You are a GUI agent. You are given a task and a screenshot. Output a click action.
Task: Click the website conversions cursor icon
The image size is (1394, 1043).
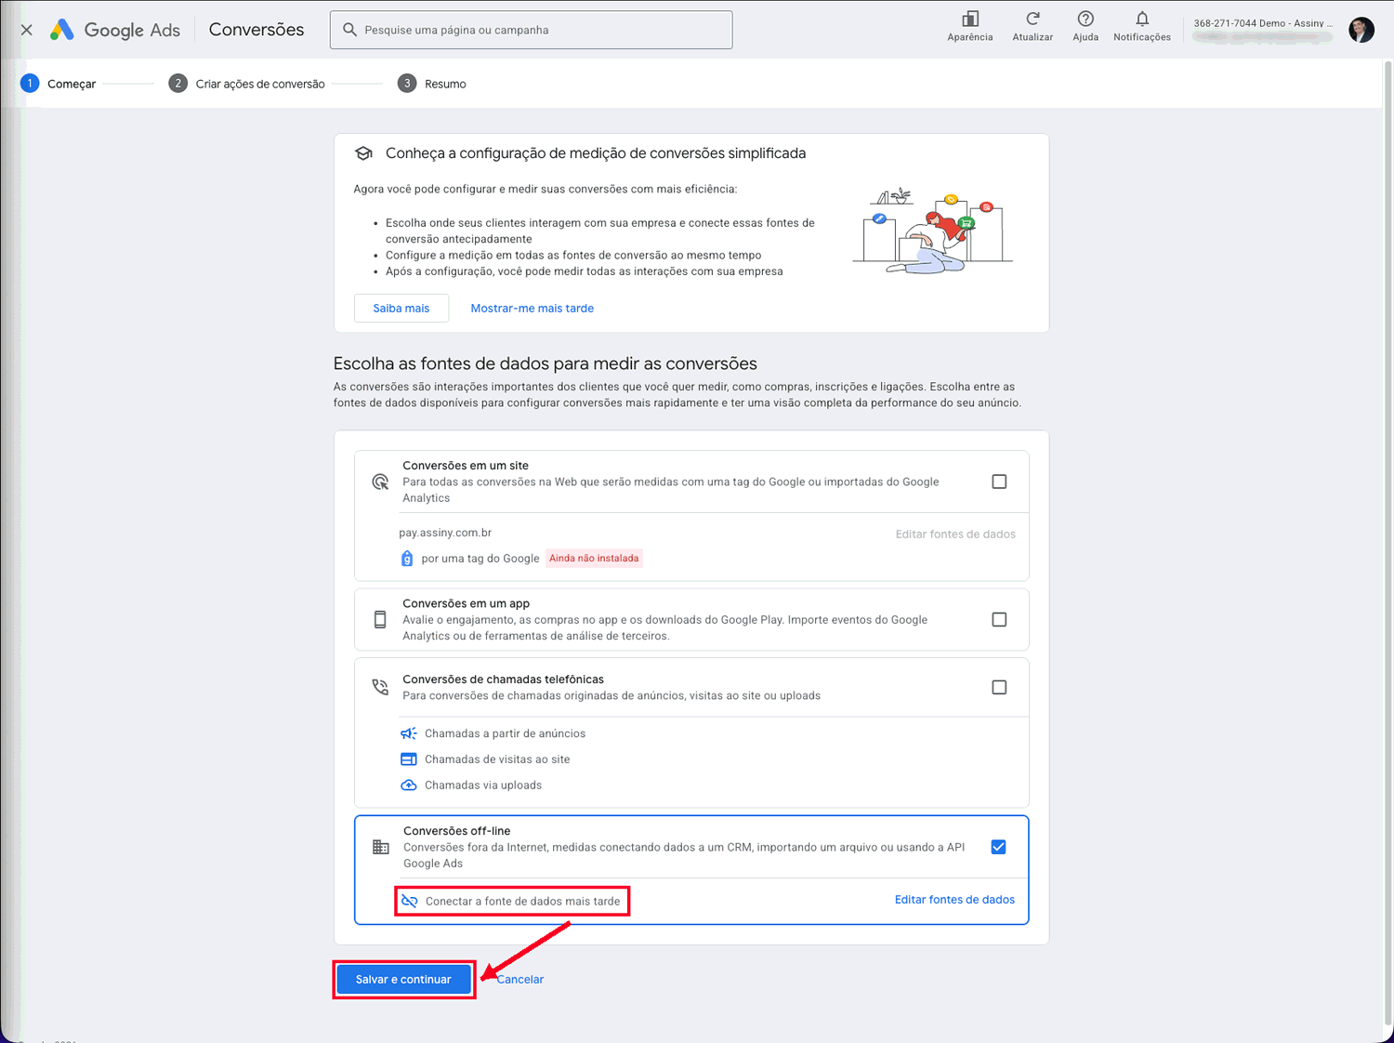point(380,482)
